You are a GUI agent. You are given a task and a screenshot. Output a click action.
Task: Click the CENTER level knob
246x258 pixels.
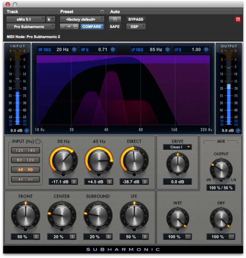tap(62, 216)
